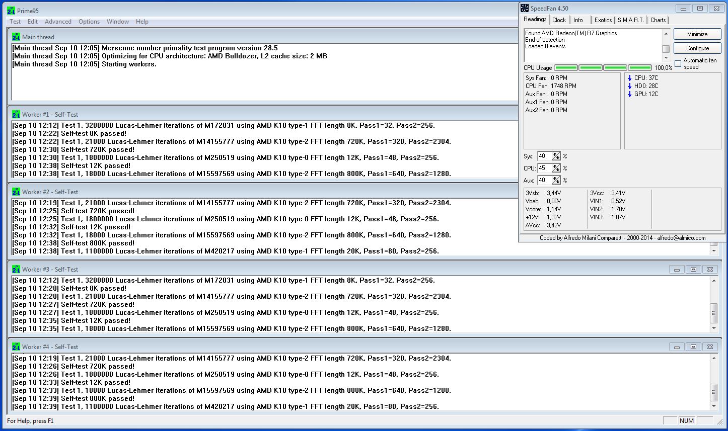Click the CPU temperature down-arrow icon
728x431 pixels.
[x=630, y=78]
